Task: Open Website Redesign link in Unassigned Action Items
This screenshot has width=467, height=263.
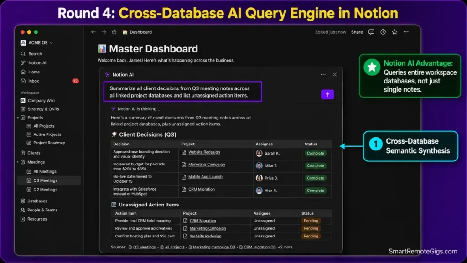Action: point(206,236)
